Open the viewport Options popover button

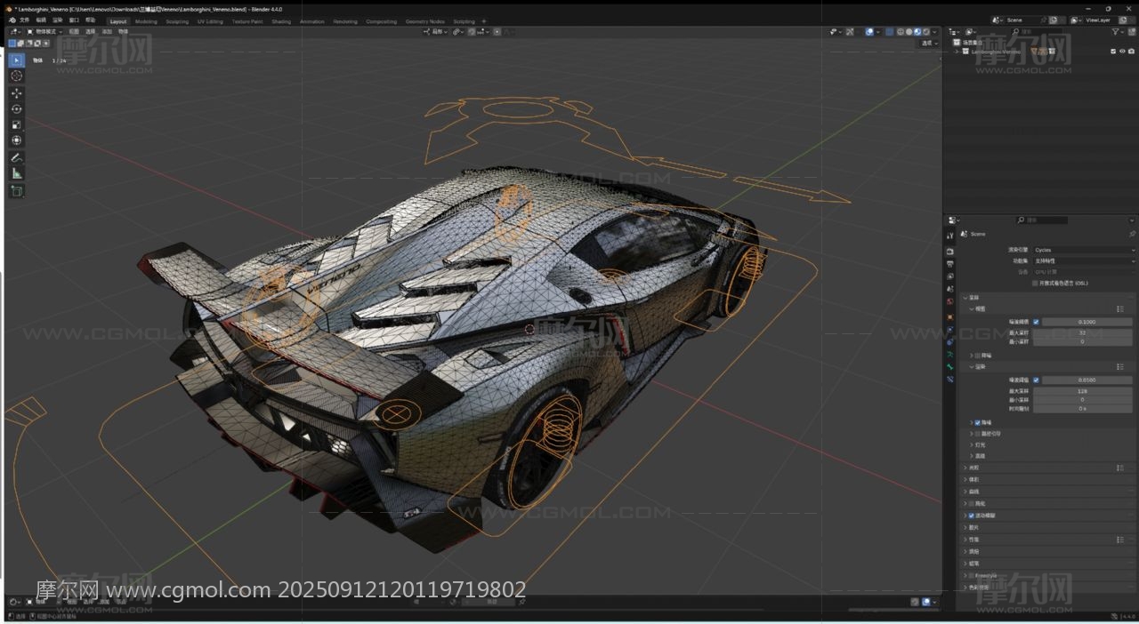click(x=929, y=43)
